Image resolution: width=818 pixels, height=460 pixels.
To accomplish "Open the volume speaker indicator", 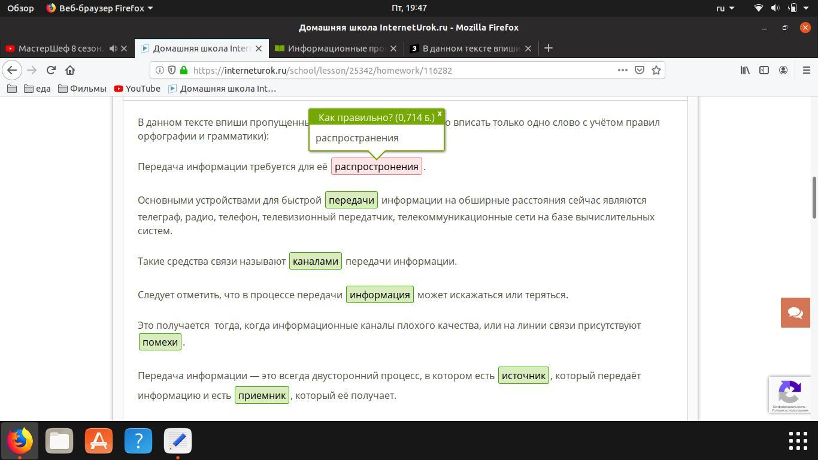I will tap(775, 8).
